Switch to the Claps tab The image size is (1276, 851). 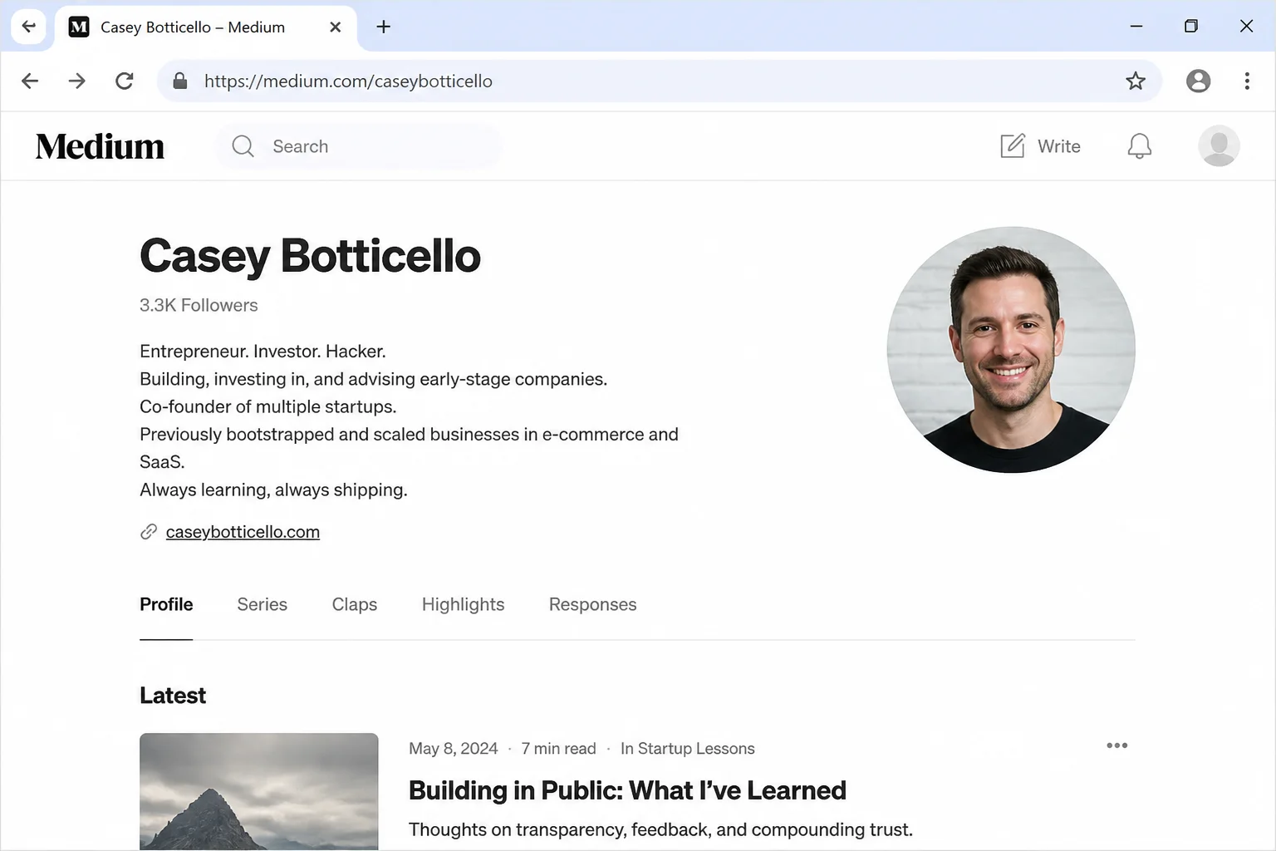coord(355,604)
